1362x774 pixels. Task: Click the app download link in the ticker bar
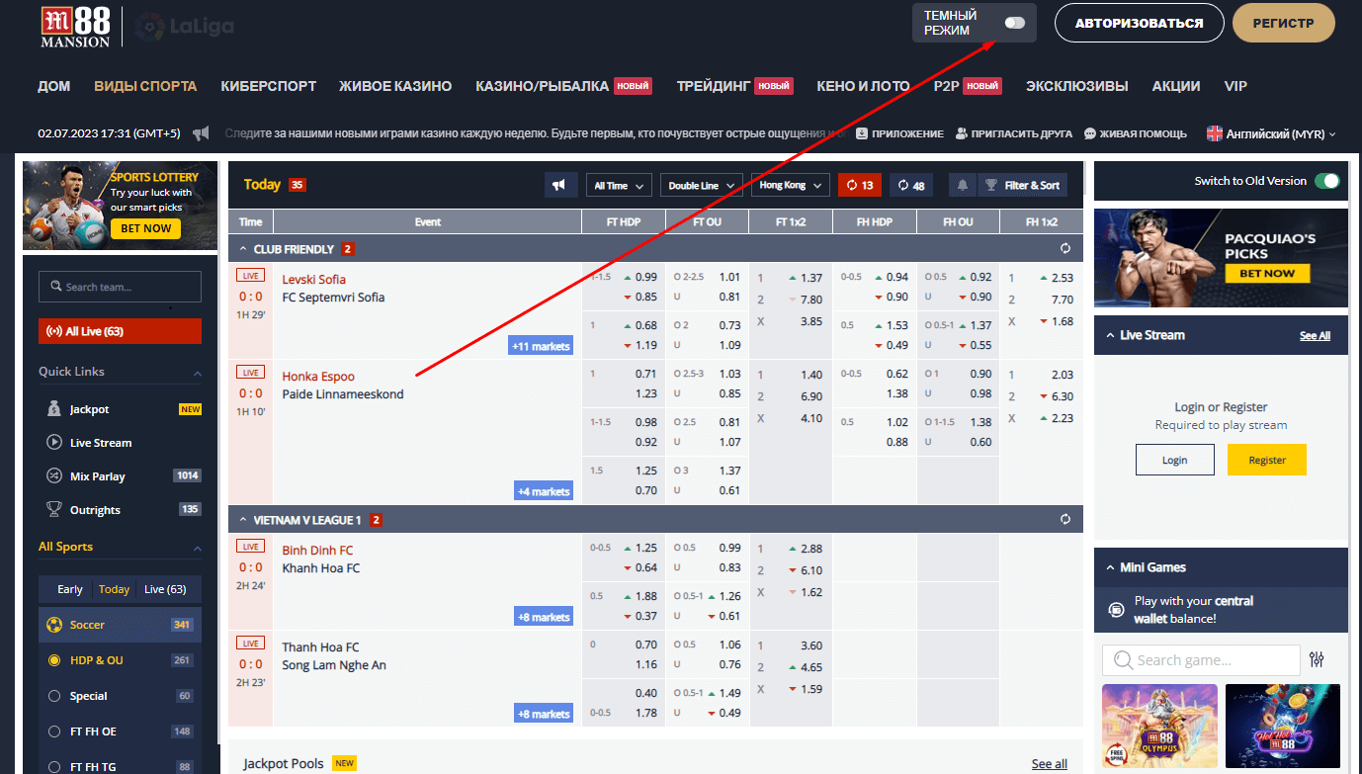[899, 133]
